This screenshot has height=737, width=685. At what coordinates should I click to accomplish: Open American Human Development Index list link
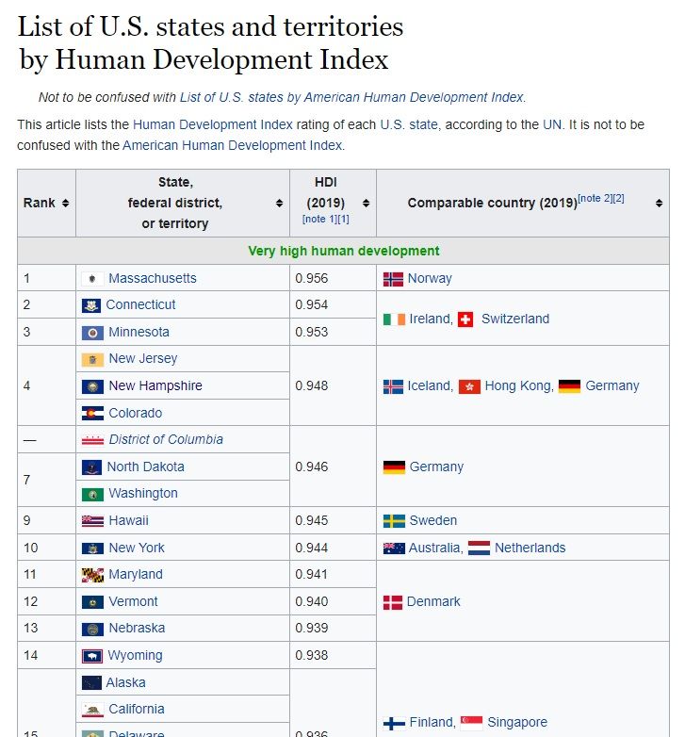click(x=351, y=97)
